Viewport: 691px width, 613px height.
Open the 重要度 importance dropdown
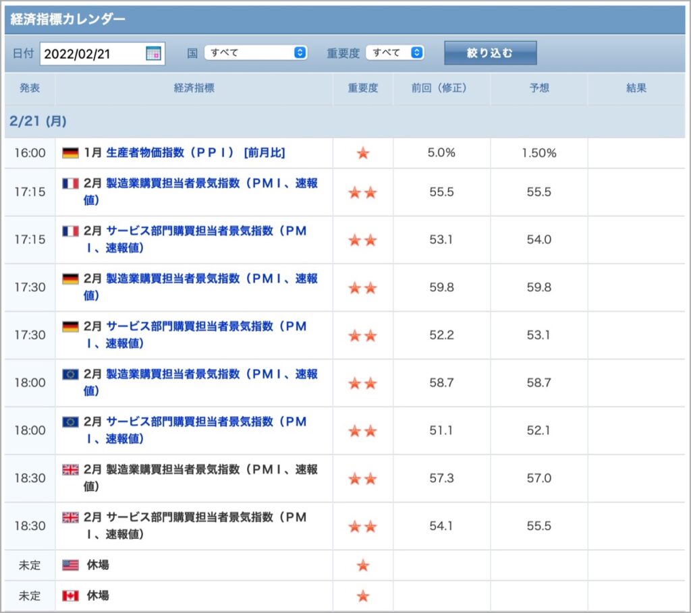coord(395,53)
